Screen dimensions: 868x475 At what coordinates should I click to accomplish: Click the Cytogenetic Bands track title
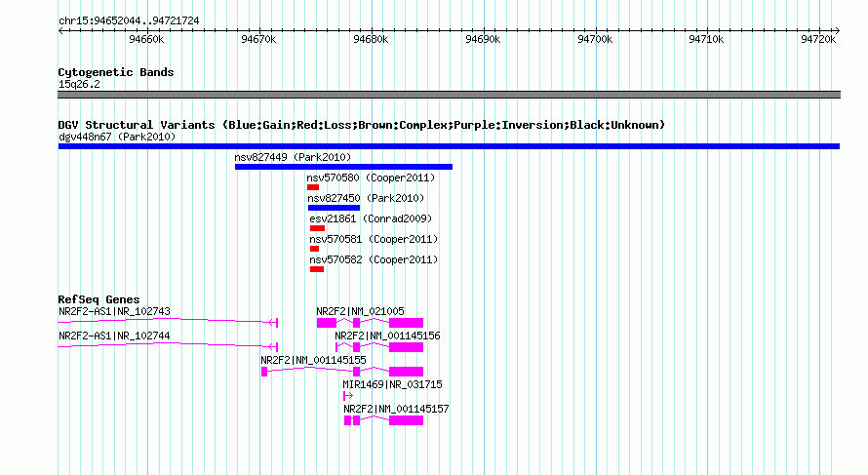[x=116, y=72]
